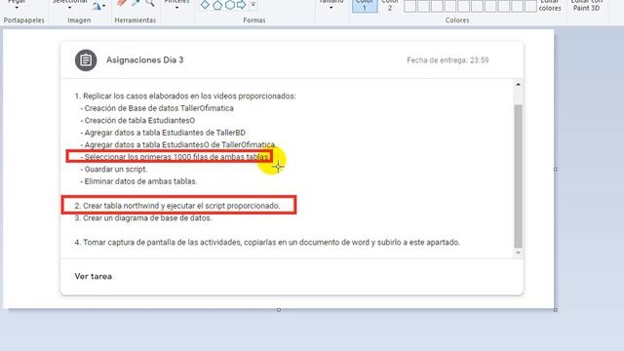624x351 pixels.
Task: Click Editar colores button
Action: (550, 6)
